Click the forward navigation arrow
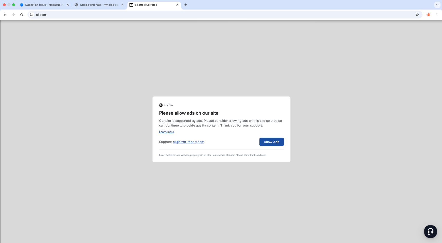This screenshot has height=243, width=442. [13, 15]
